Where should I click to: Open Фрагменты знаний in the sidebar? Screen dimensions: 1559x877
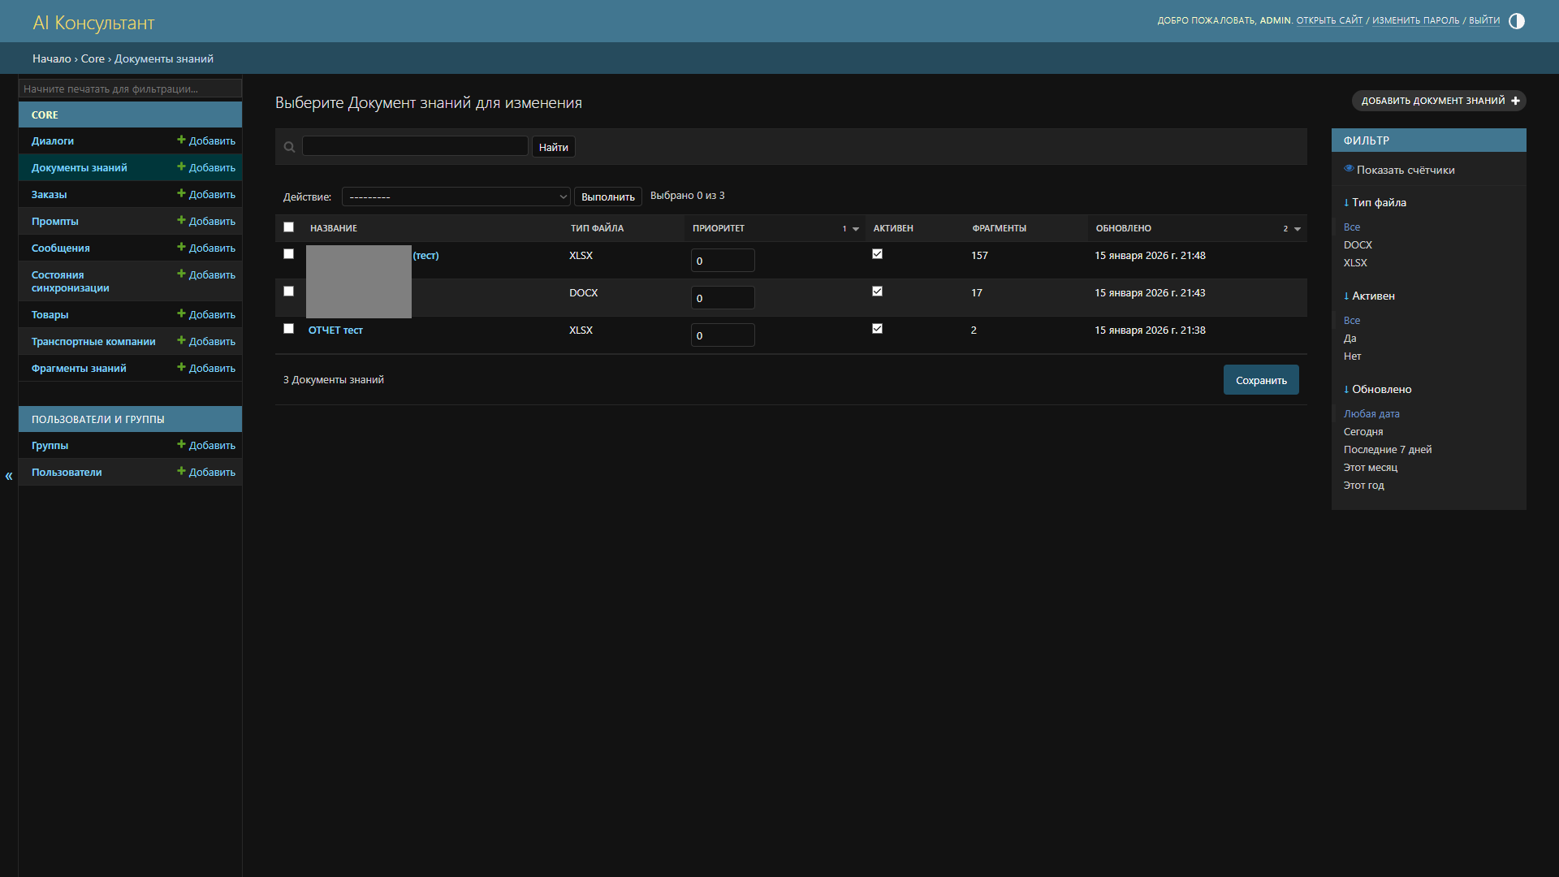(79, 368)
